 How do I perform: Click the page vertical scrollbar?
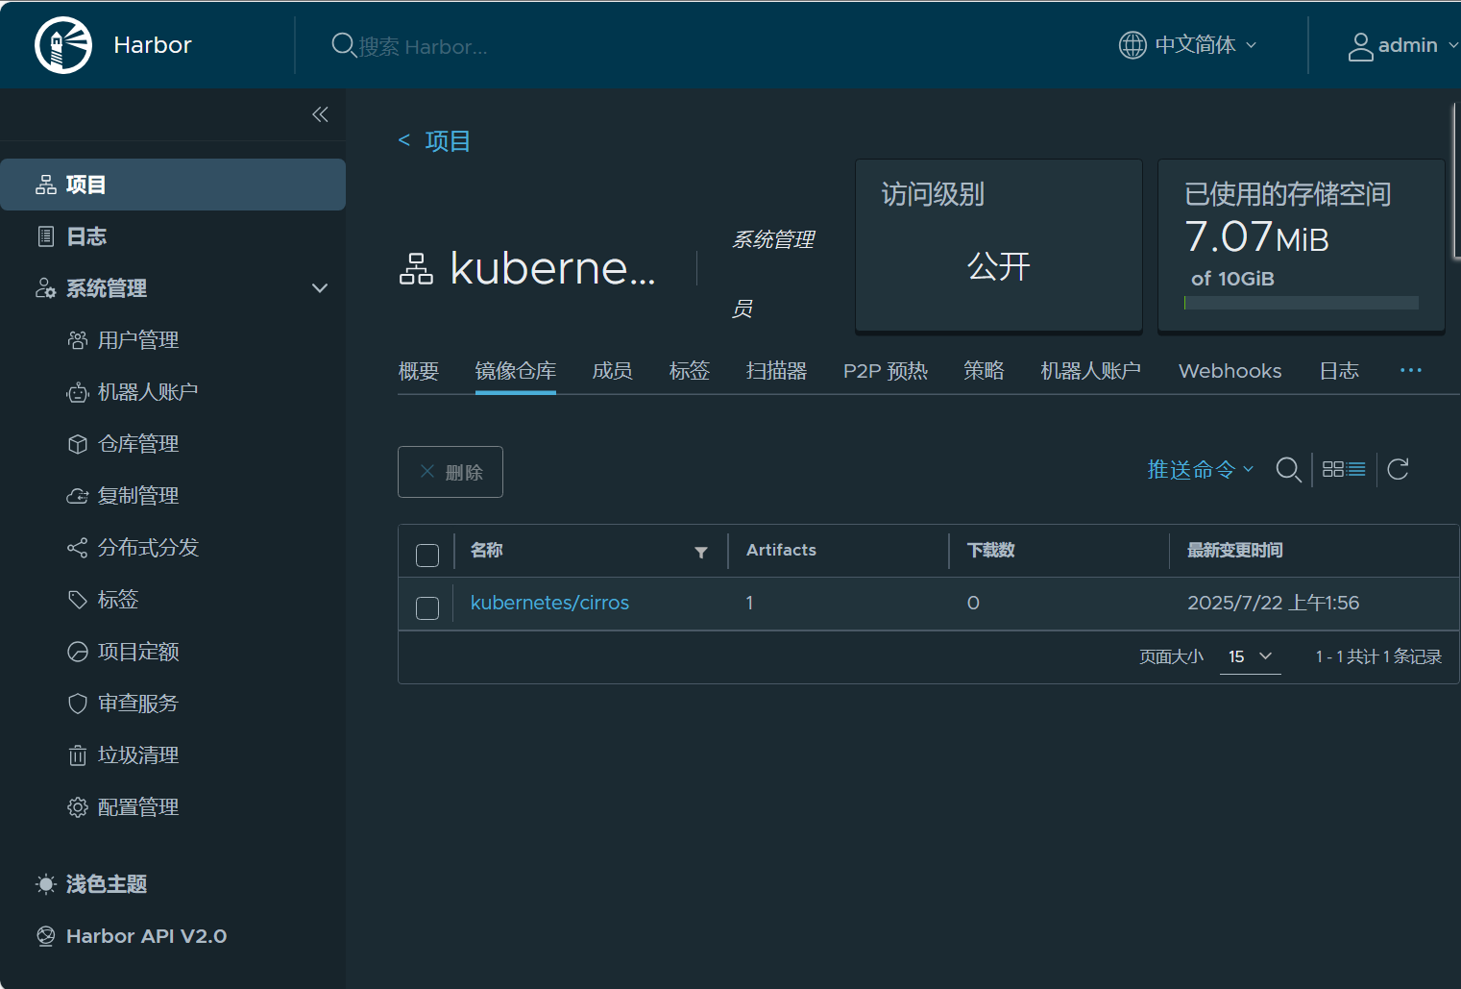[x=1456, y=181]
